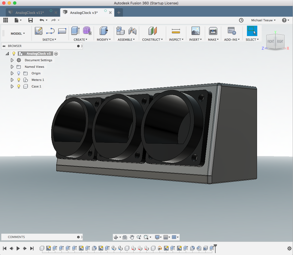Click the Measure ruler icon

176,31
